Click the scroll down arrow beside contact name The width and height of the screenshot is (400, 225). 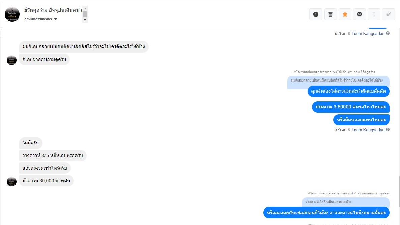[x=85, y=20]
